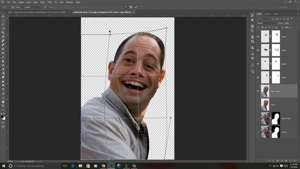The width and height of the screenshot is (300, 169).
Task: Select the Eraser tool
Action: point(3,69)
